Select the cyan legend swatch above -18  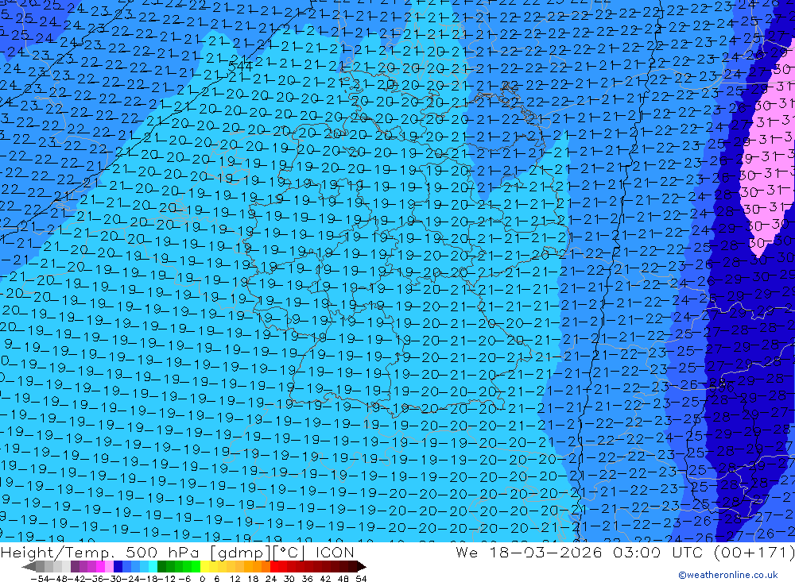click(153, 566)
